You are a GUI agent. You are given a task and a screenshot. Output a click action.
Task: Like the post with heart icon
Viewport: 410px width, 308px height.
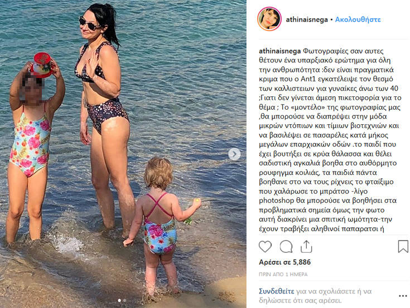[265, 246]
